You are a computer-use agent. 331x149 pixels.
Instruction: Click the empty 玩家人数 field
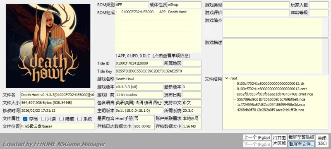pyautogui.click(x=319, y=5)
